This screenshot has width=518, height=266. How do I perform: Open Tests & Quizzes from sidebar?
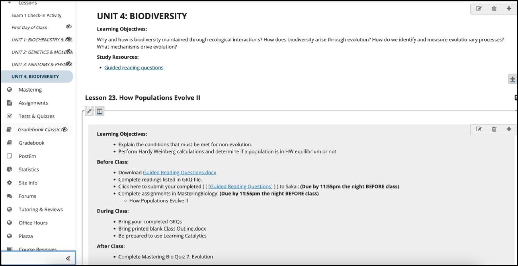[36, 116]
